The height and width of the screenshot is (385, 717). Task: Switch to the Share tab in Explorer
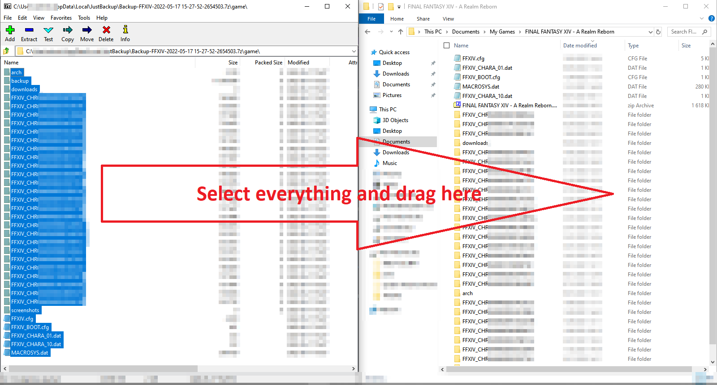[x=423, y=19]
